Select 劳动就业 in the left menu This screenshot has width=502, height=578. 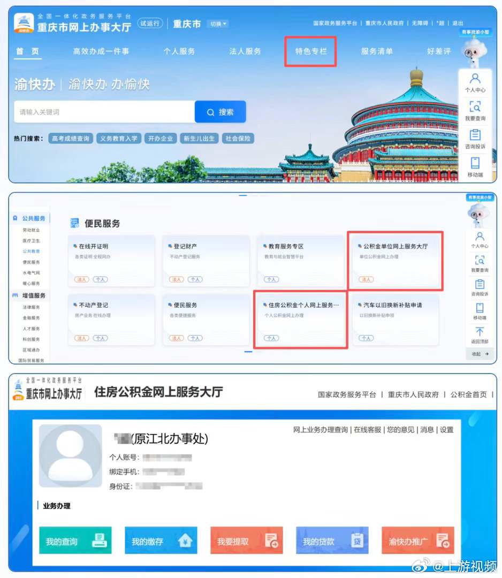31,230
